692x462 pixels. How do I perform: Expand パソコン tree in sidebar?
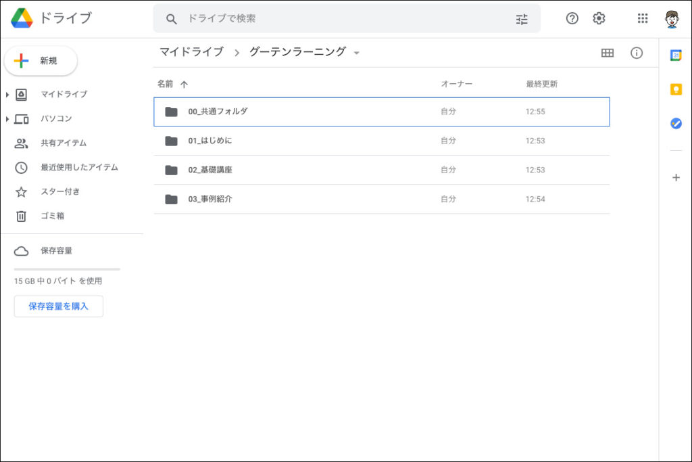coord(7,119)
